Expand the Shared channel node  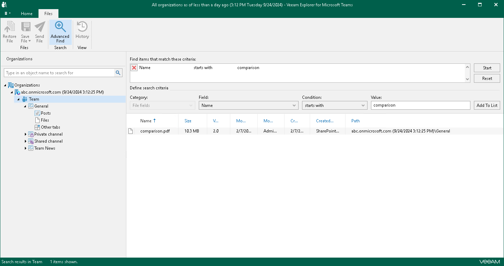[26, 141]
